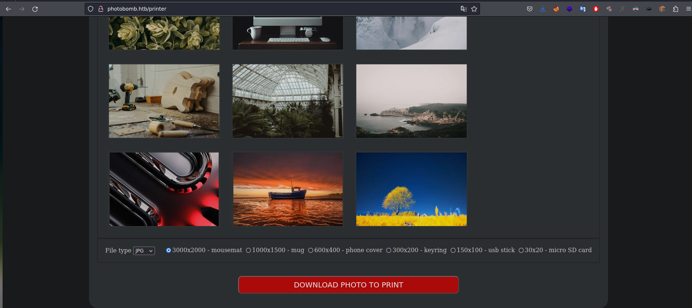Image resolution: width=692 pixels, height=308 pixels.
Task: Select the yellow tree blue sky photo
Action: point(411,189)
